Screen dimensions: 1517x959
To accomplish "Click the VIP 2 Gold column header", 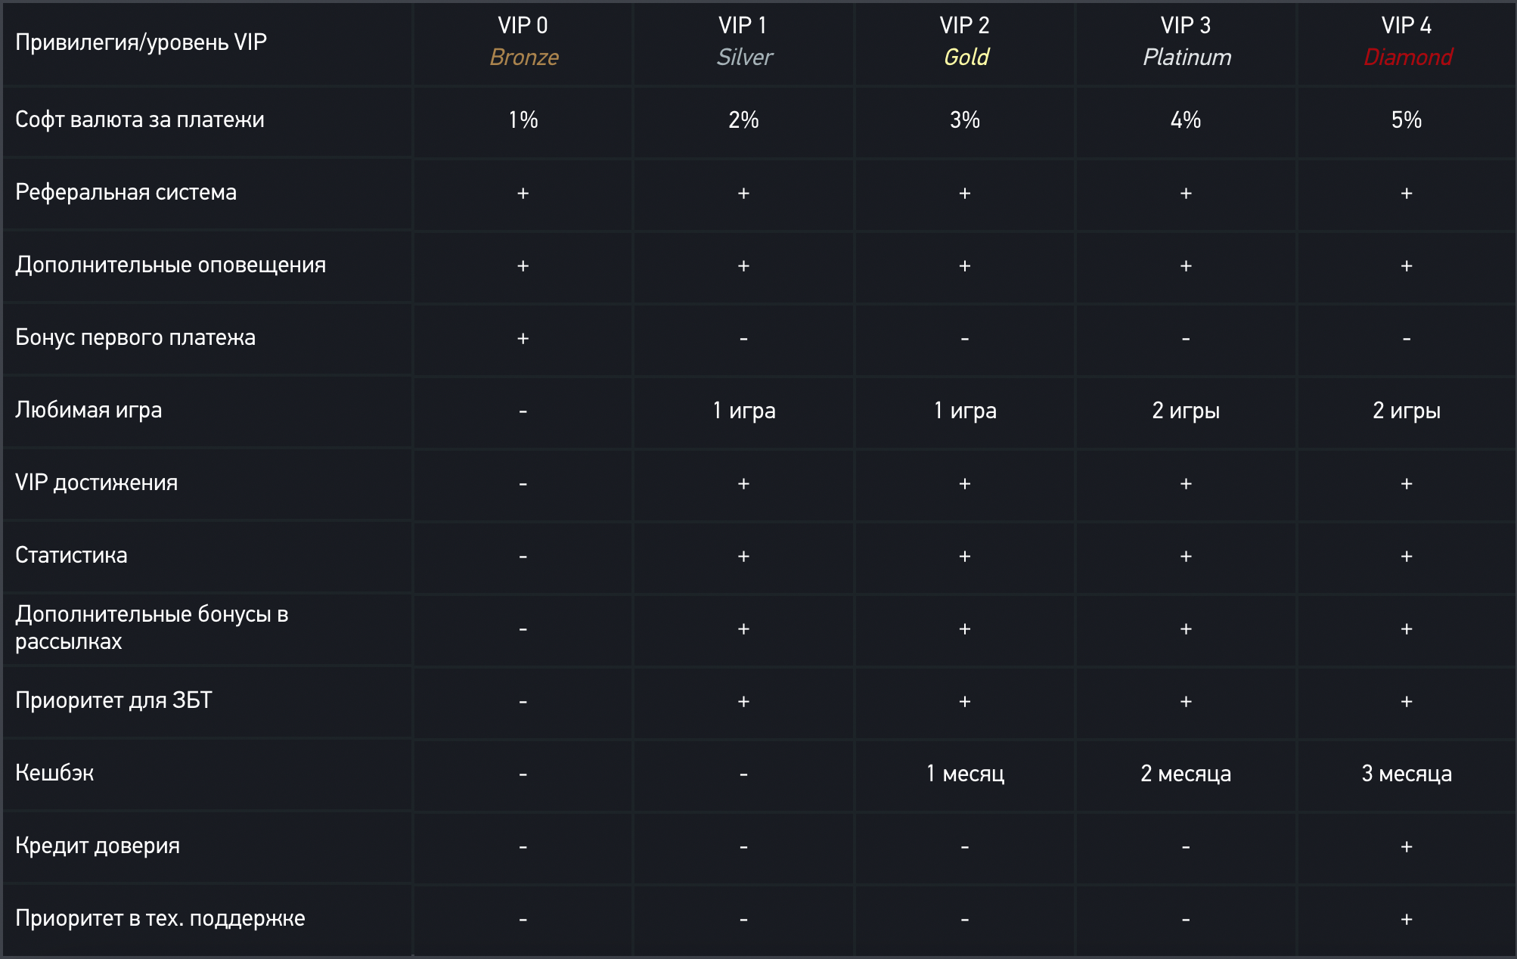I will [965, 42].
